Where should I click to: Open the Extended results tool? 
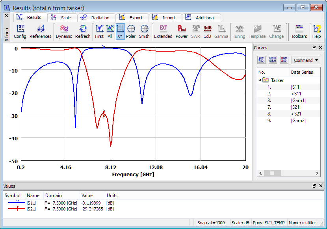(x=163, y=32)
